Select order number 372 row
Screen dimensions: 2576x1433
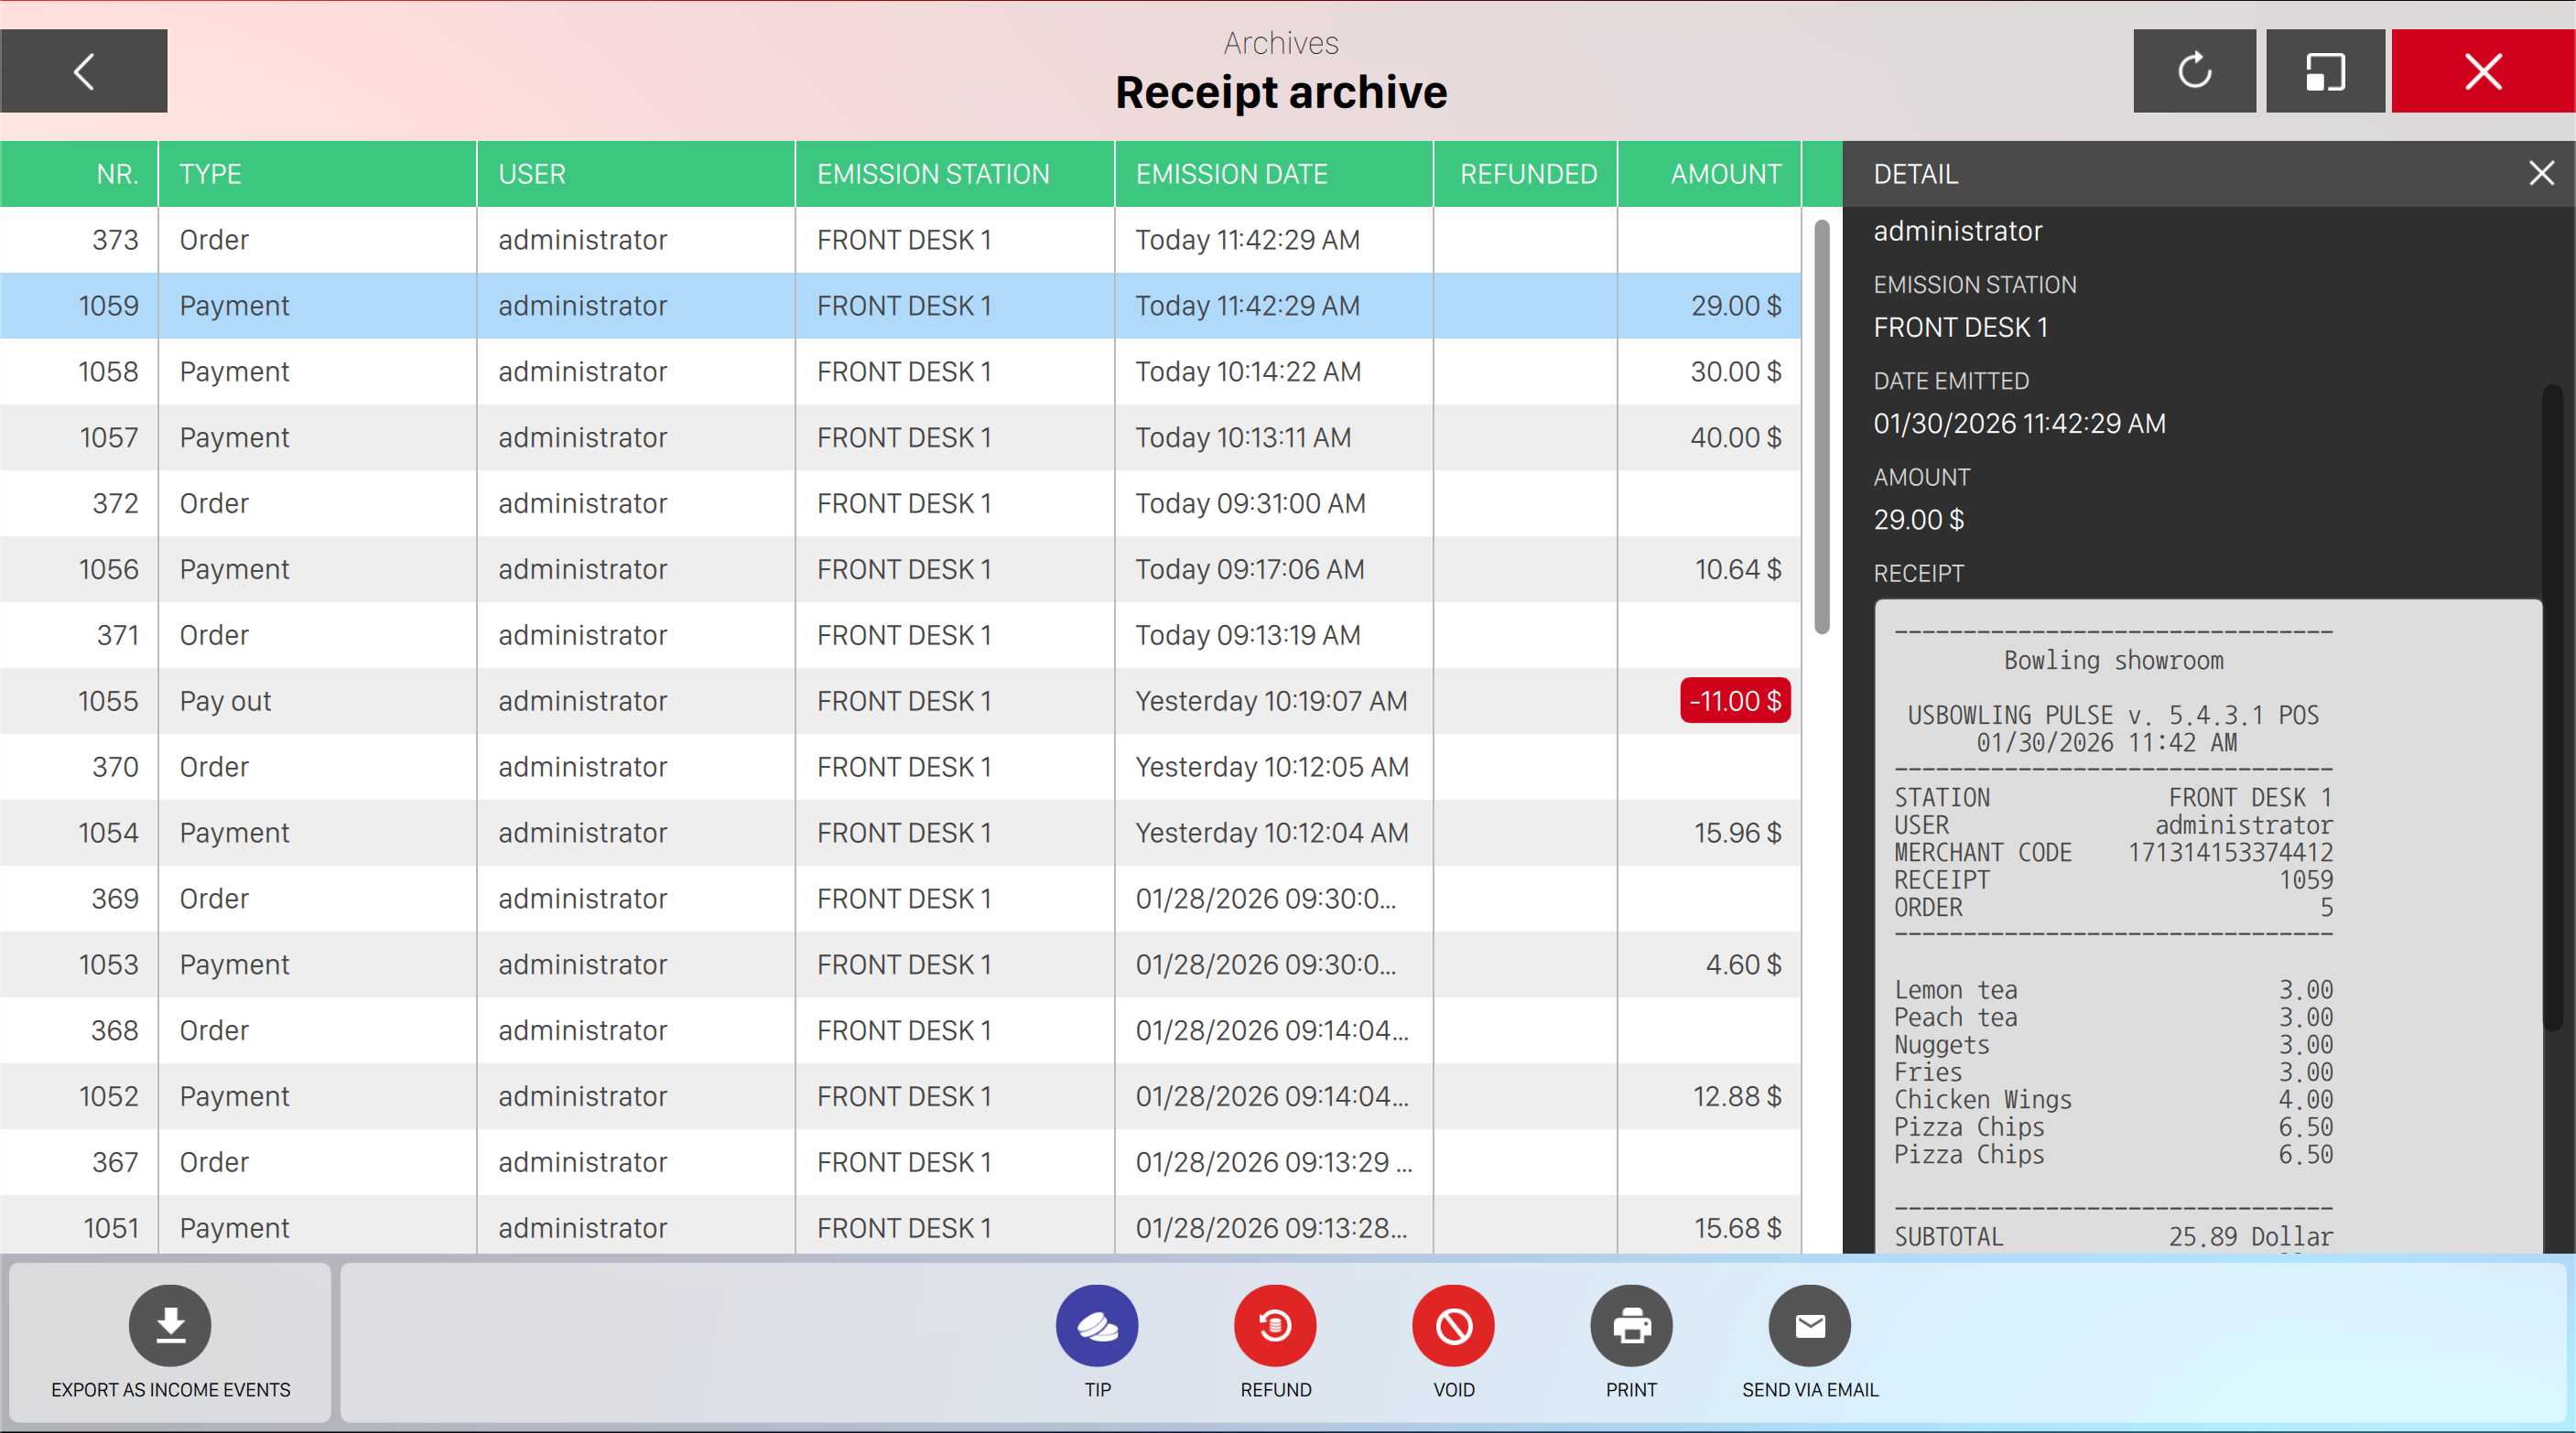(x=640, y=503)
